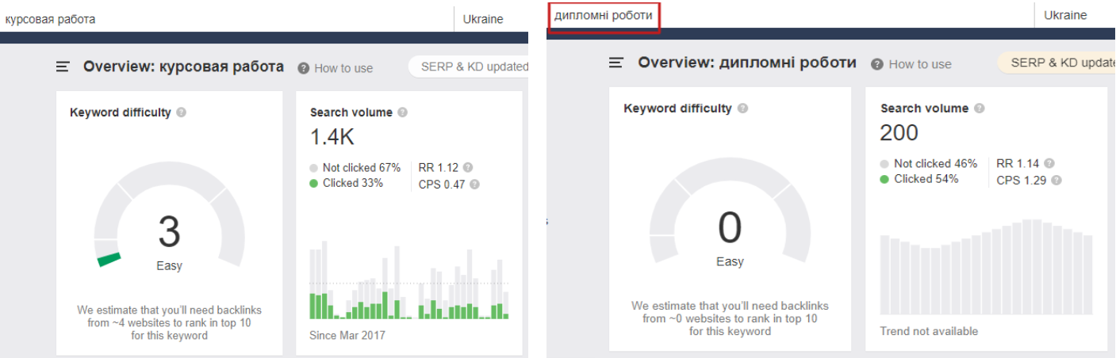The height and width of the screenshot is (358, 1116).
Task: Focus the курсовая работа keyword search field
Action: click(x=227, y=19)
